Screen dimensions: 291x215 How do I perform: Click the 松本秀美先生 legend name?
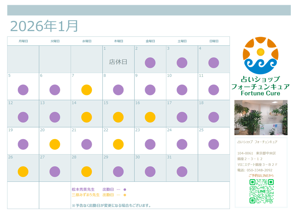[83, 190]
